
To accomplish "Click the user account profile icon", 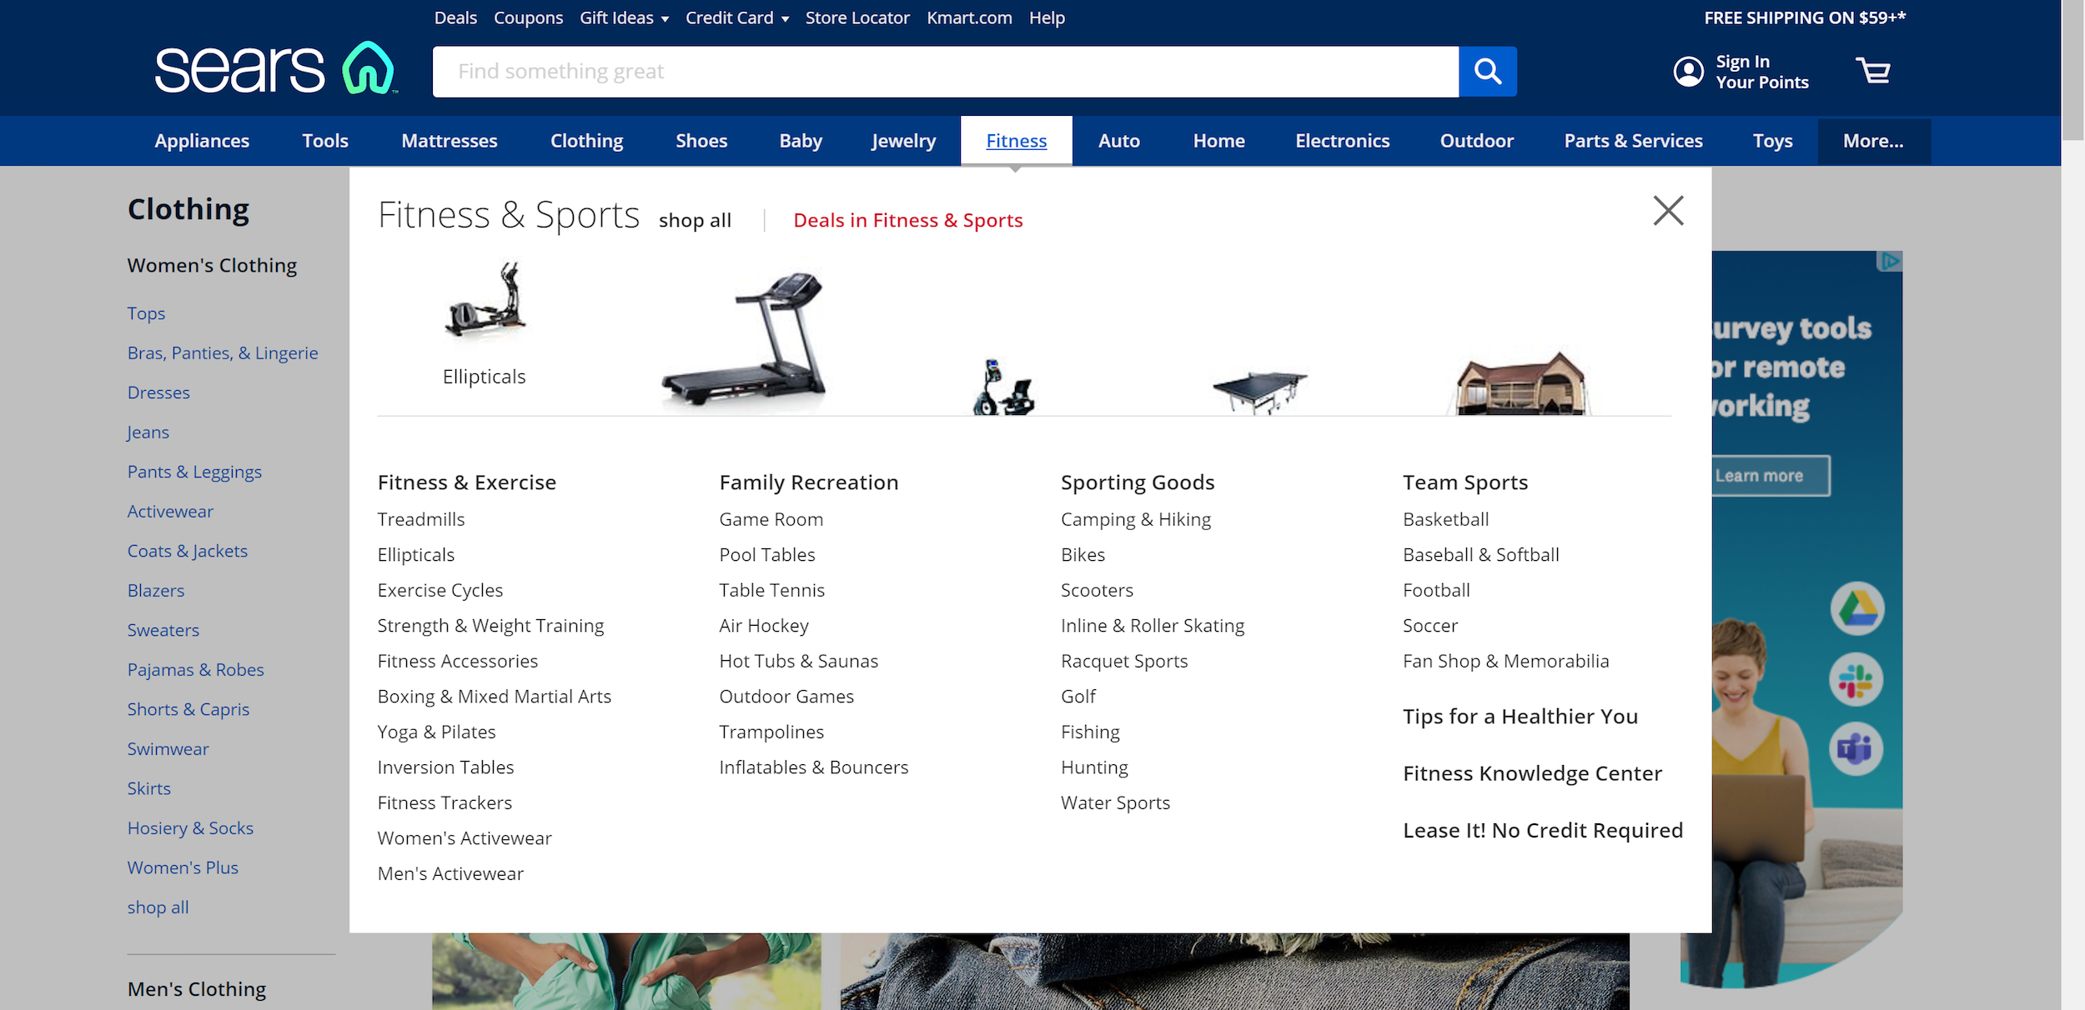I will pos(1688,72).
